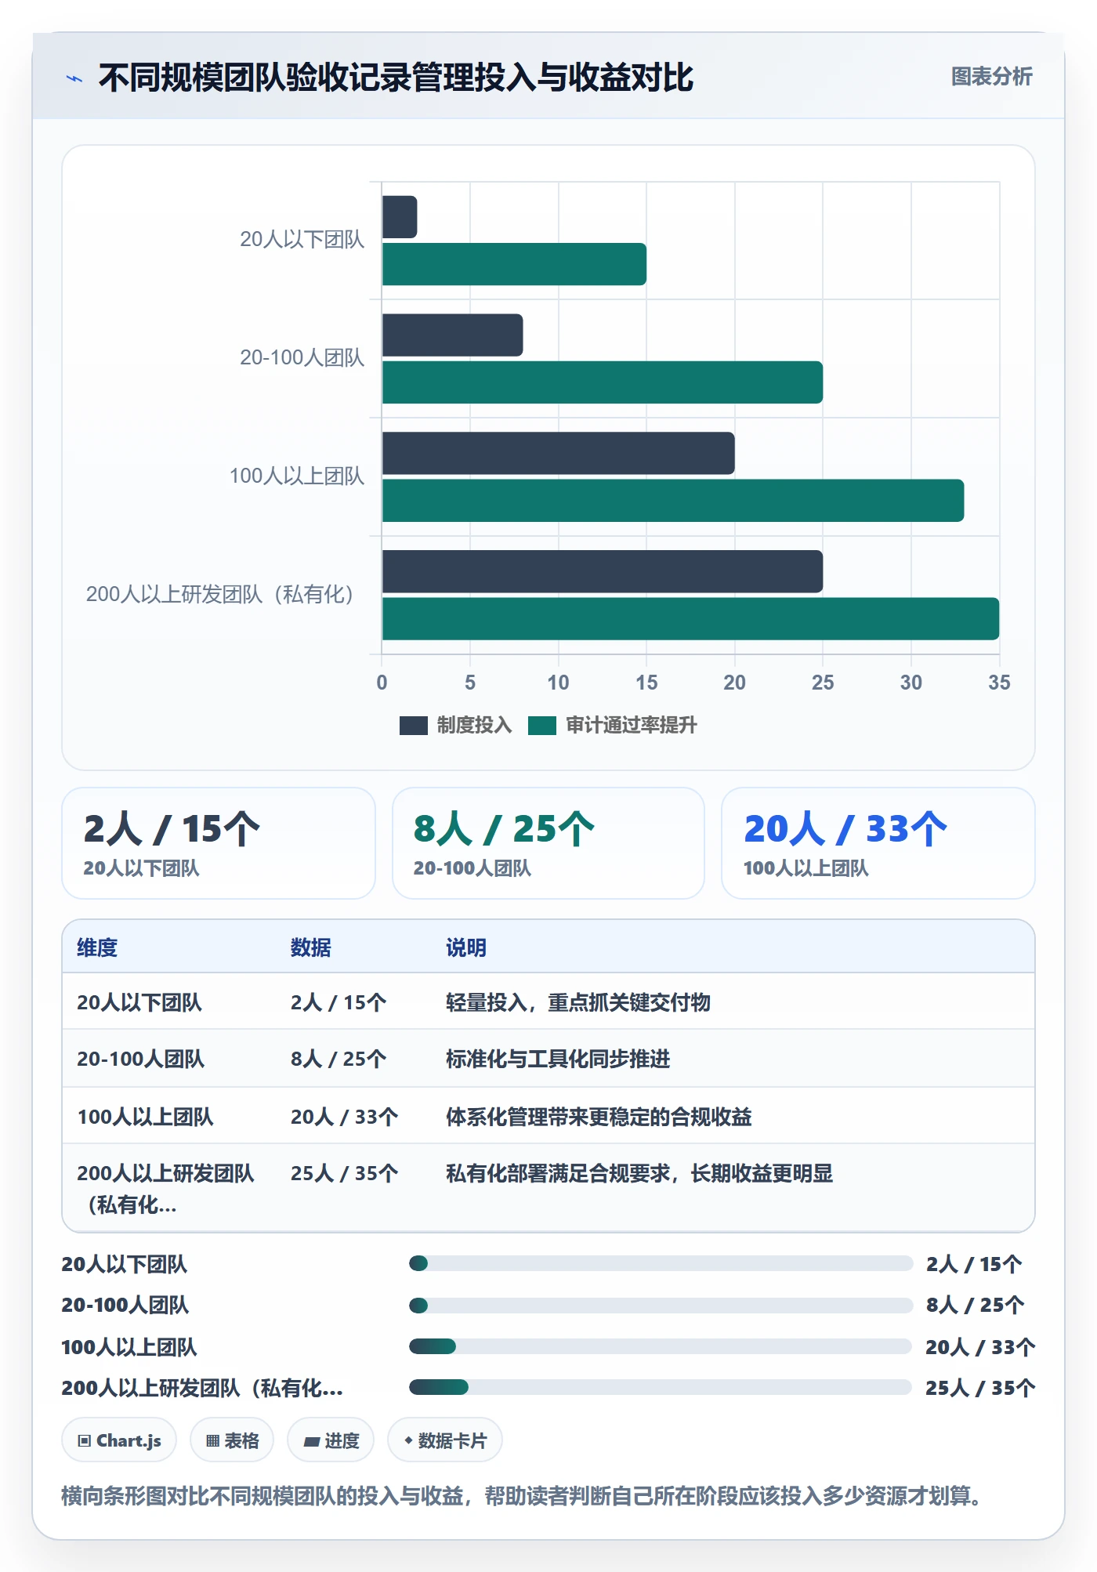Select the 20人 / 33个 data card
Screen dimensions: 1097x1572
click(x=878, y=843)
